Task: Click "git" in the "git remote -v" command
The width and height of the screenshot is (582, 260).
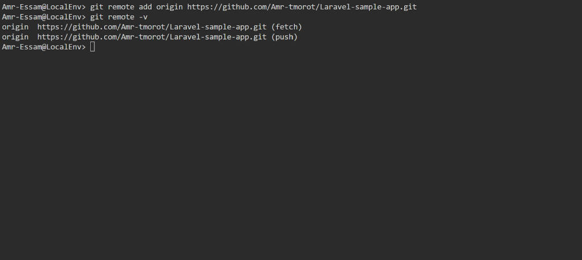Action: 97,17
